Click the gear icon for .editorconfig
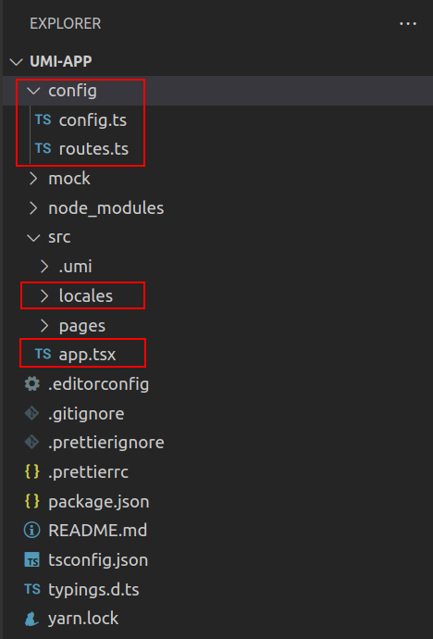The height and width of the screenshot is (639, 433). (32, 383)
